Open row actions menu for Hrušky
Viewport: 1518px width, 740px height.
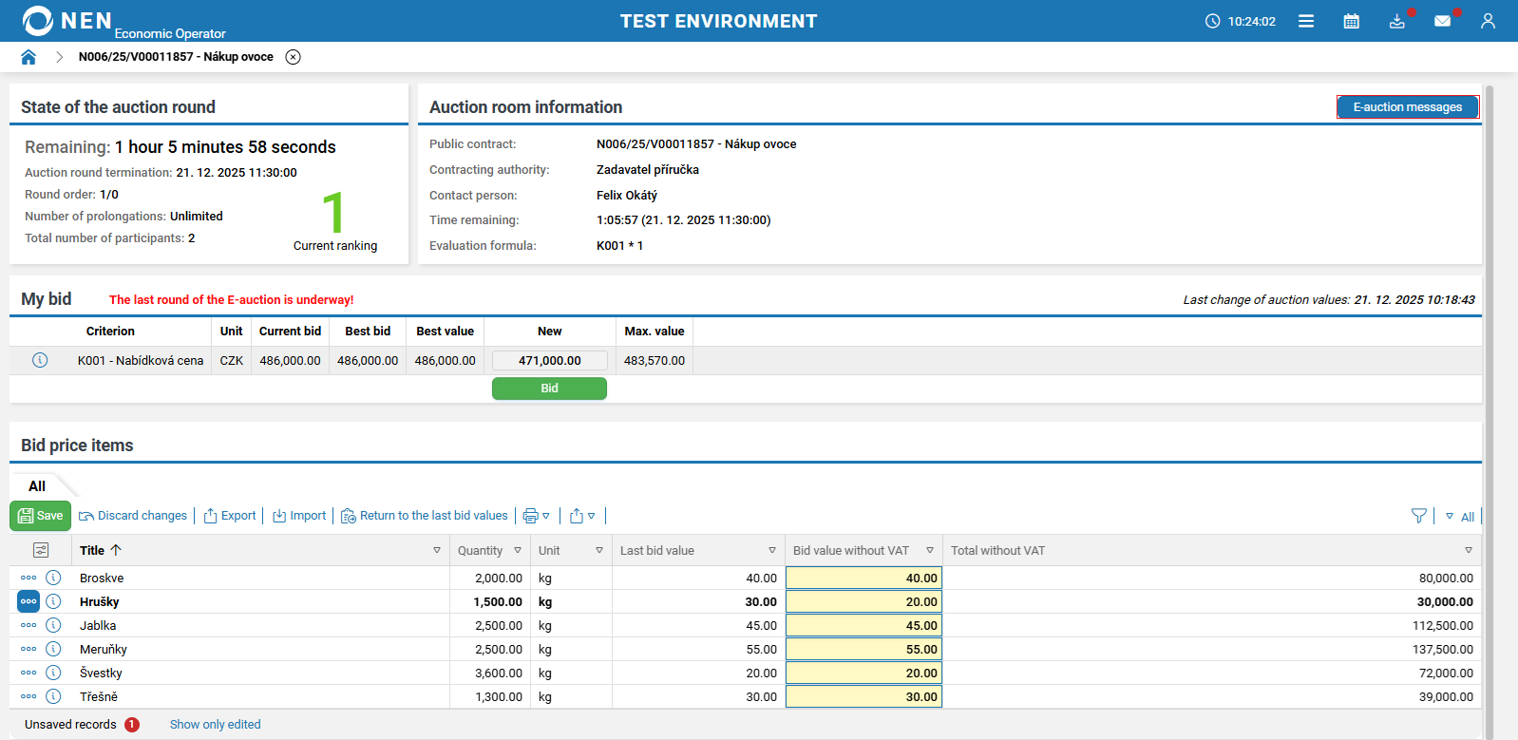point(28,601)
